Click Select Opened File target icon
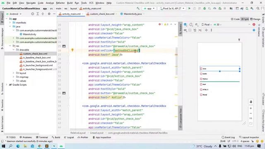Screen dimensions: 265x149 (x=33, y=14)
